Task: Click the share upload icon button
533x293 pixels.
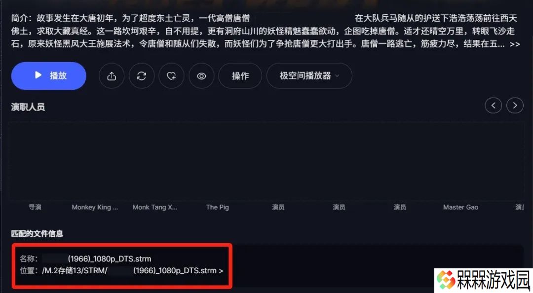Action: click(x=112, y=76)
